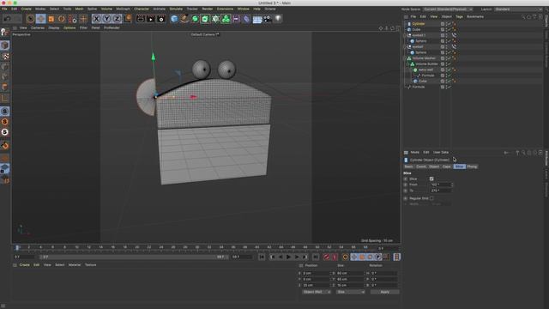Click the To angle input field
Screen dimensions: 549x309
point(440,191)
